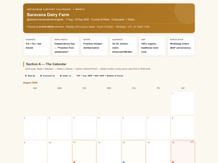This screenshot has height=163, width=218.
Task: Select highlighted day 11 cell
Action: (x=84, y=152)
